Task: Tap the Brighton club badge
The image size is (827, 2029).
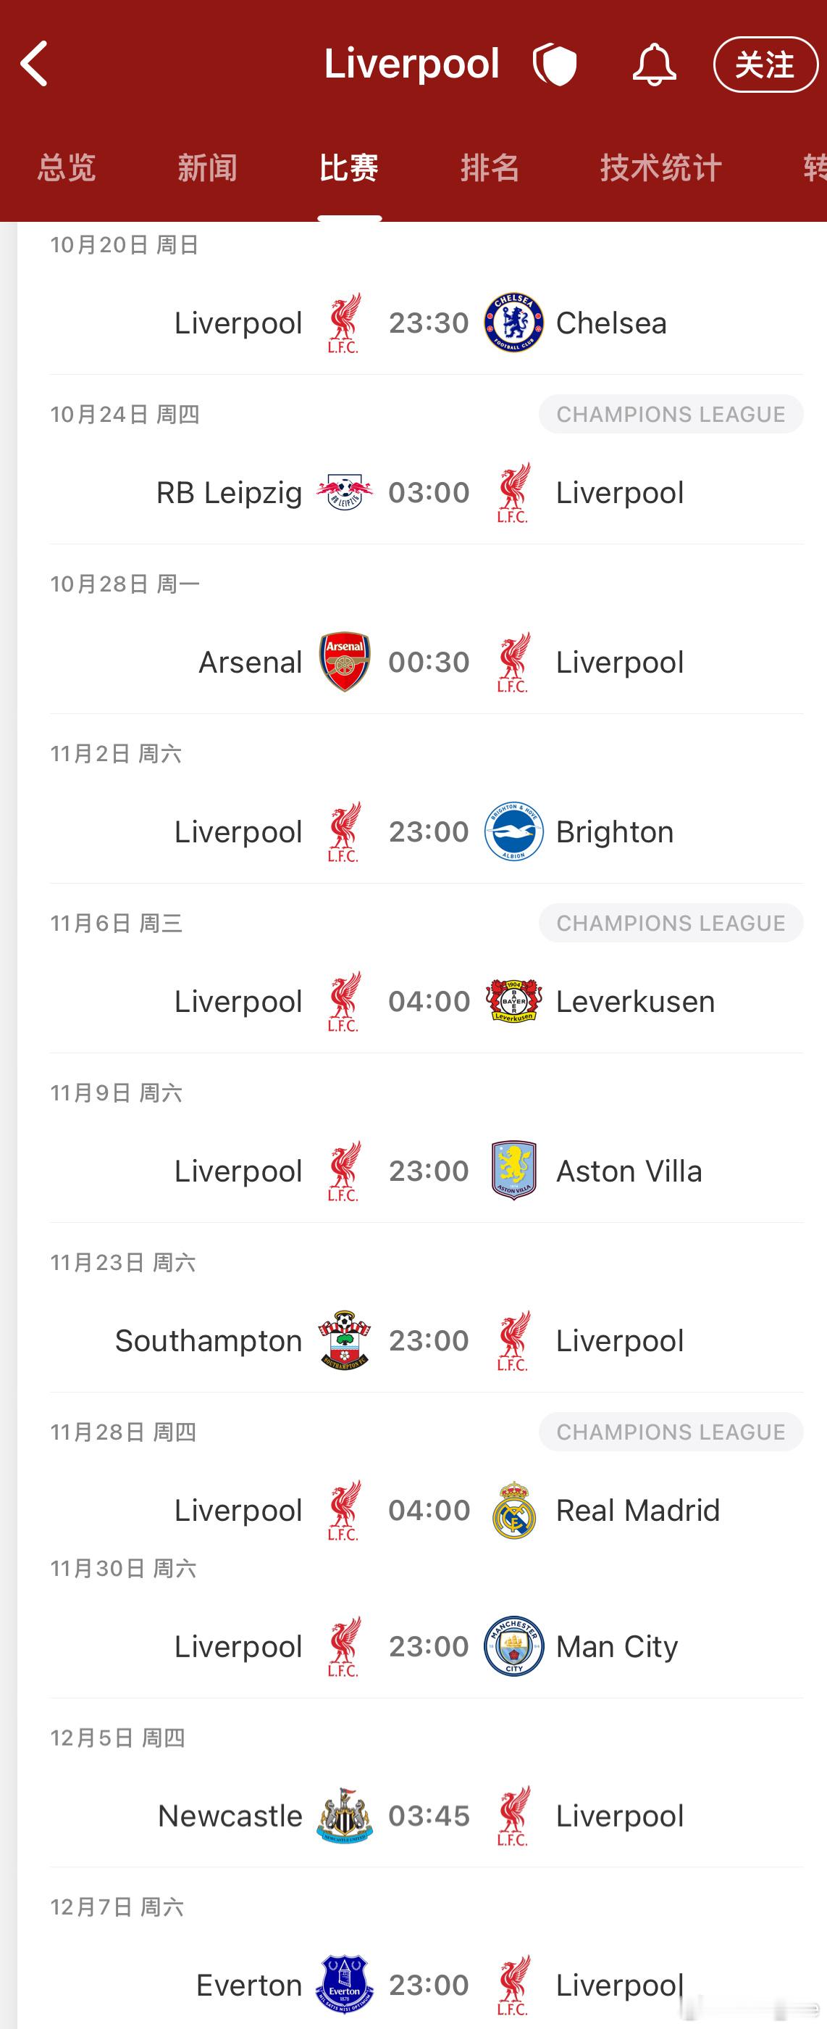Action: 514,831
